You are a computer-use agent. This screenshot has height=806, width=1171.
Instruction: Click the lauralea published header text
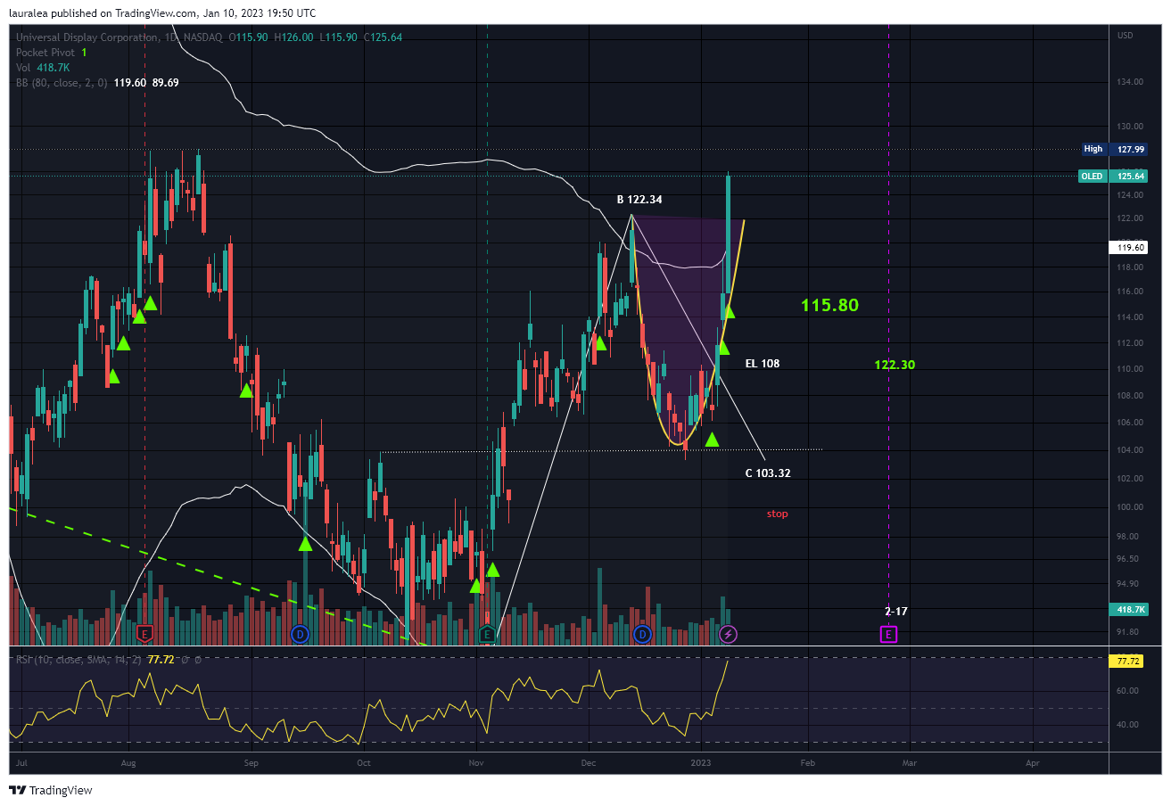click(x=162, y=12)
